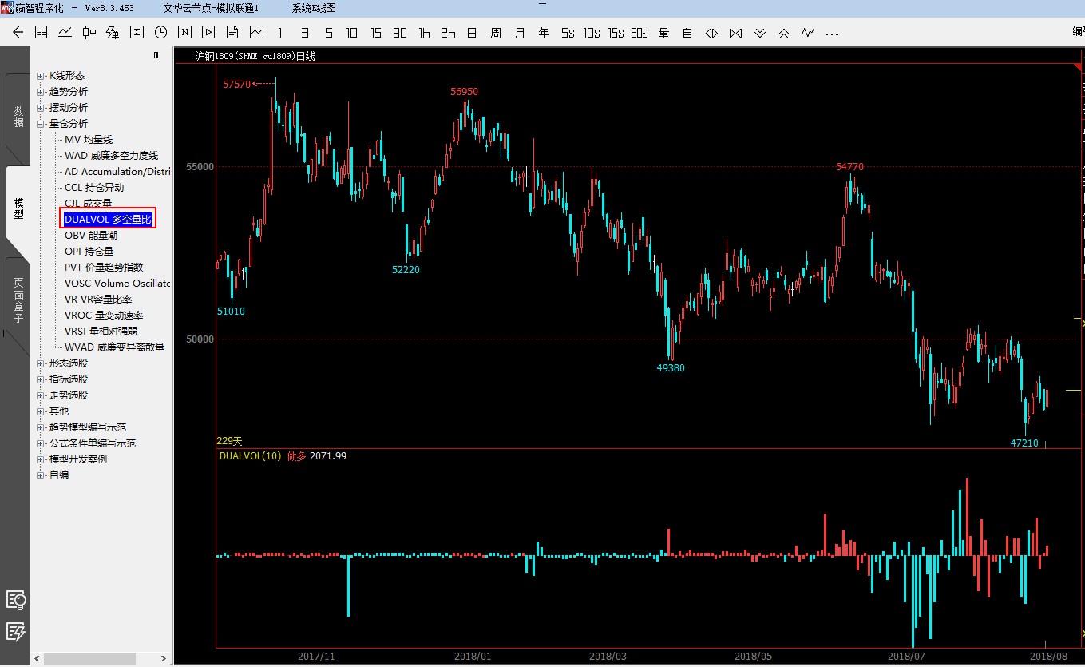Switch to the 日 daily period
Image resolution: width=1085 pixels, height=667 pixels.
[x=472, y=33]
